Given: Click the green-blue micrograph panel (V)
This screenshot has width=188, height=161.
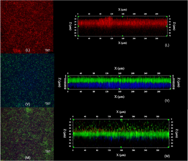Looking at the screenshot, I should pyautogui.click(x=27, y=80).
